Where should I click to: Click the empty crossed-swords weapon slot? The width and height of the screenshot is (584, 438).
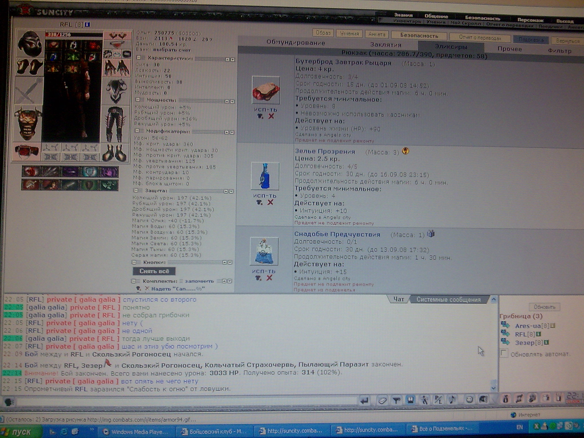pos(29,91)
